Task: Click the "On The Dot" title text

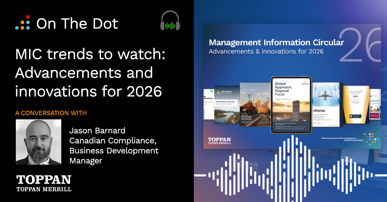Action: coord(77,23)
